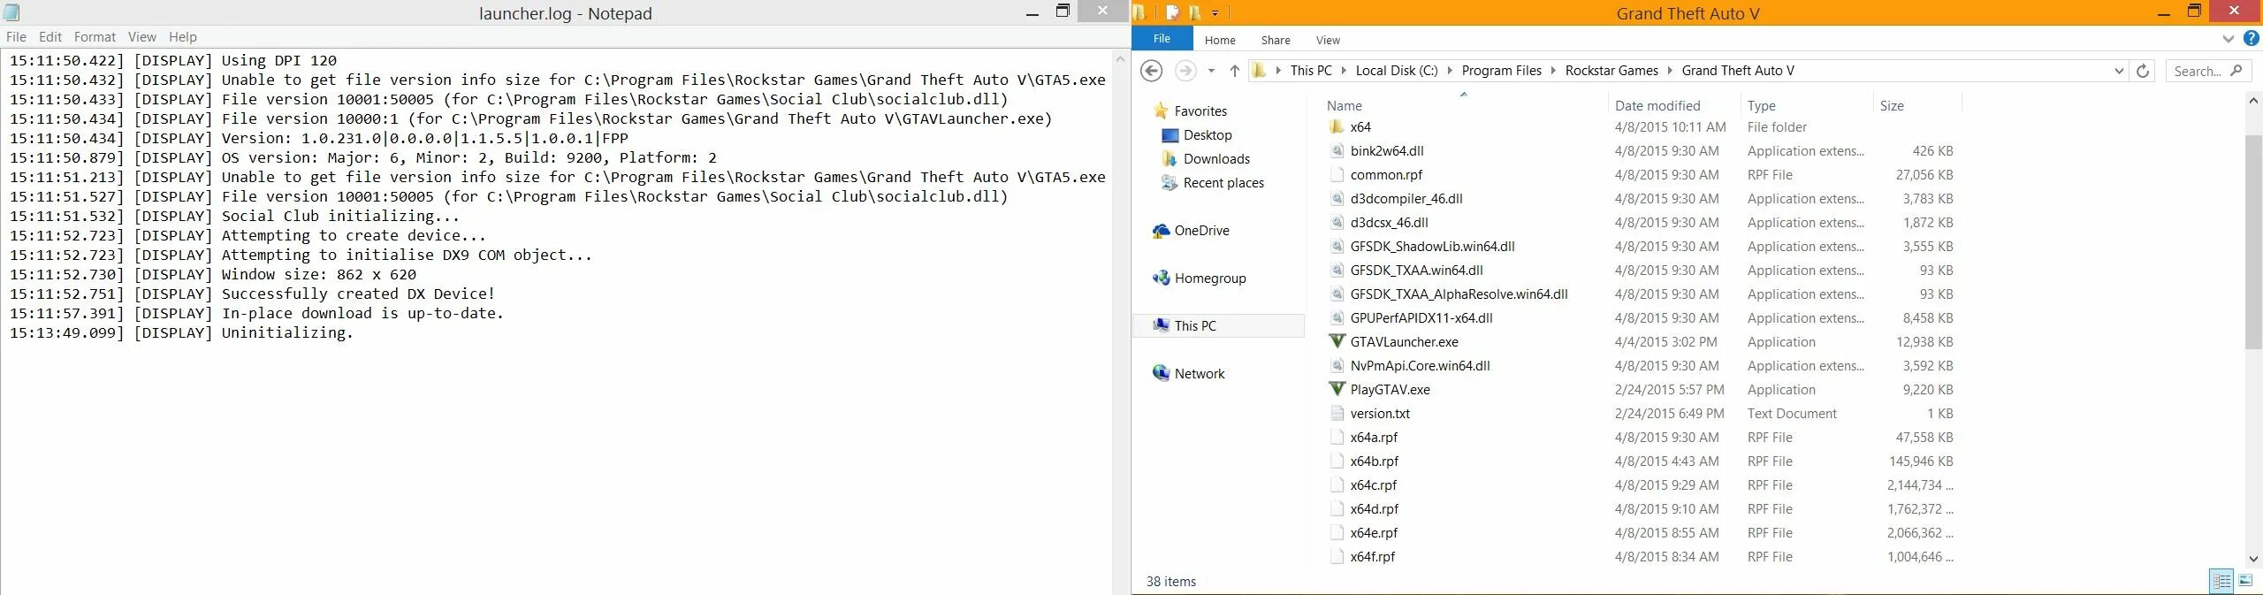Expand the chevron after Program Files breadcrumb
Screen dimensions: 2263x595
[x=1553, y=71]
